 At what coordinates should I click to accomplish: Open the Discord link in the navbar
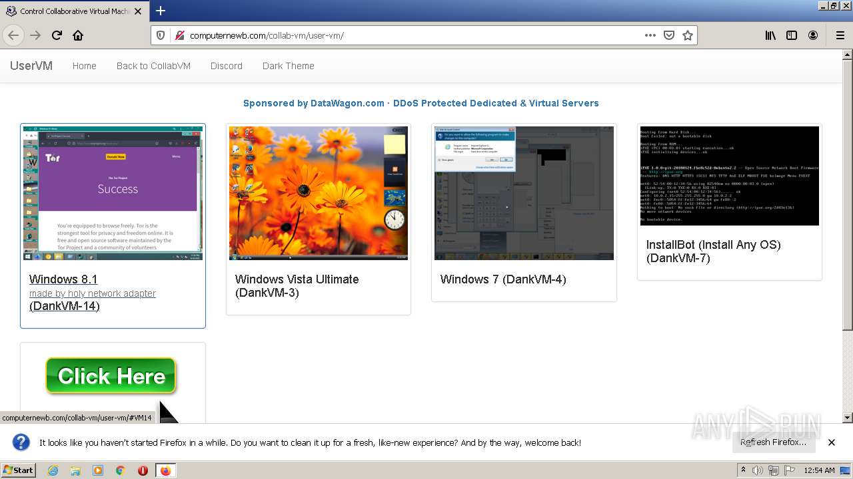[227, 66]
